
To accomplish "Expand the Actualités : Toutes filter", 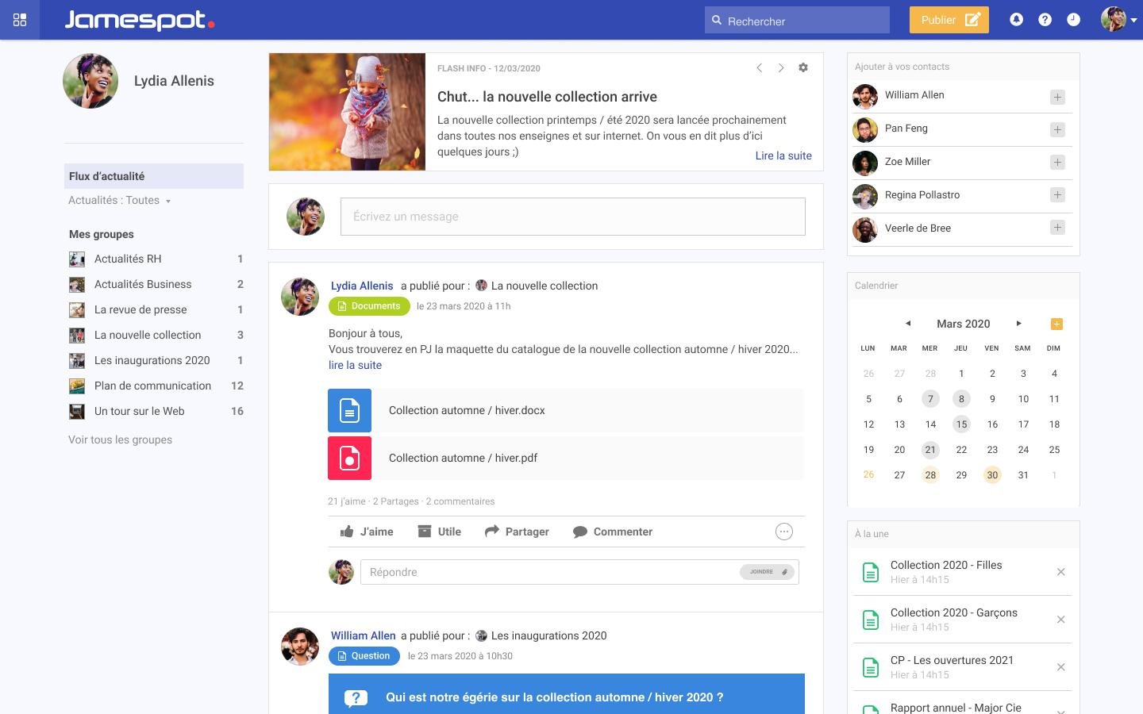I will click(x=119, y=201).
